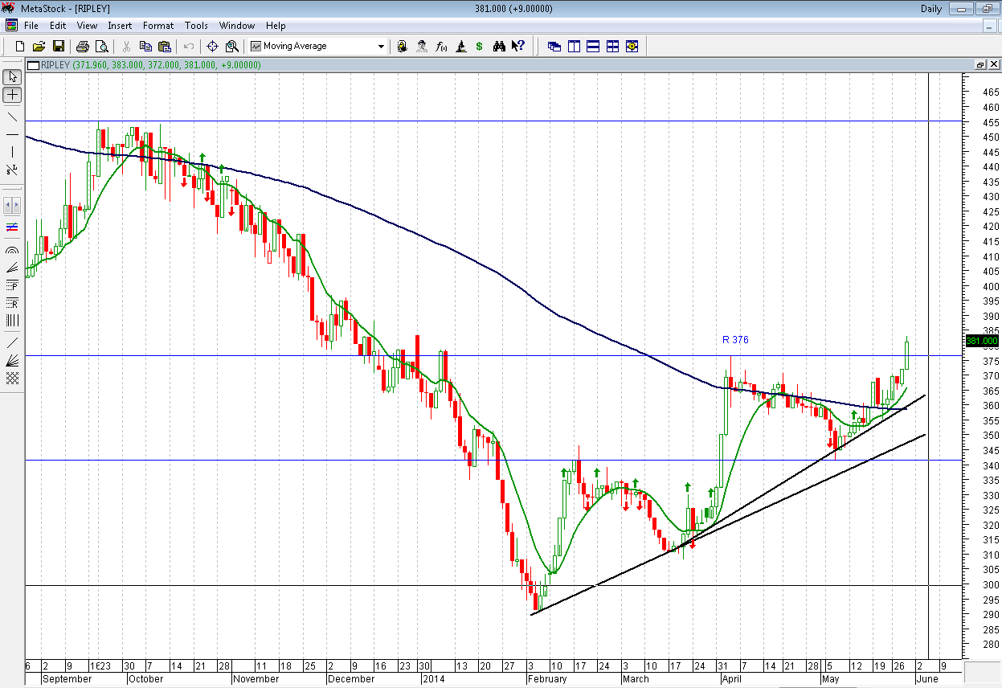Image resolution: width=1002 pixels, height=688 pixels.
Task: Click the drawing toolbar scroll arrows
Action: click(x=12, y=204)
